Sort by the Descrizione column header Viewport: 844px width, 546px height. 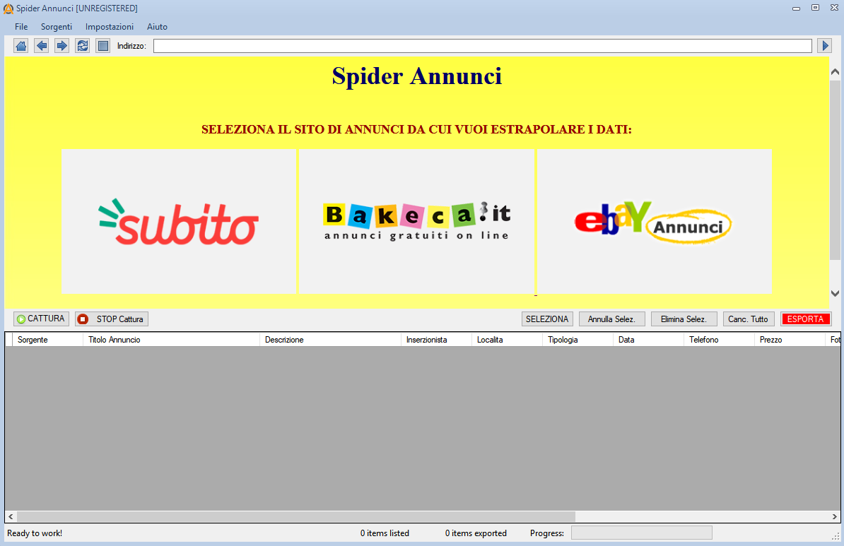330,340
